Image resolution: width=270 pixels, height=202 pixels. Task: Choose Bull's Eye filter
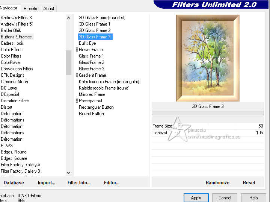pos(87,43)
